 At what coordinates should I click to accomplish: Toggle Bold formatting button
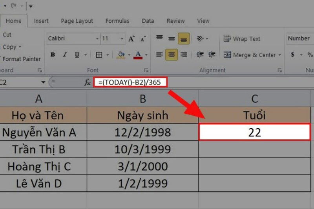click(x=53, y=55)
